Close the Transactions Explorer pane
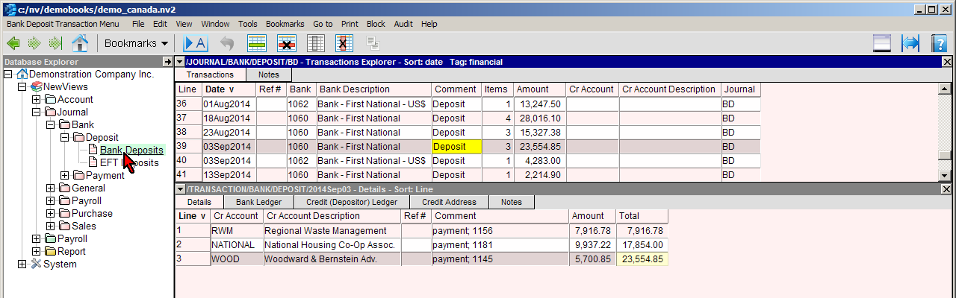Viewport: 956px width, 298px height. 947,63
